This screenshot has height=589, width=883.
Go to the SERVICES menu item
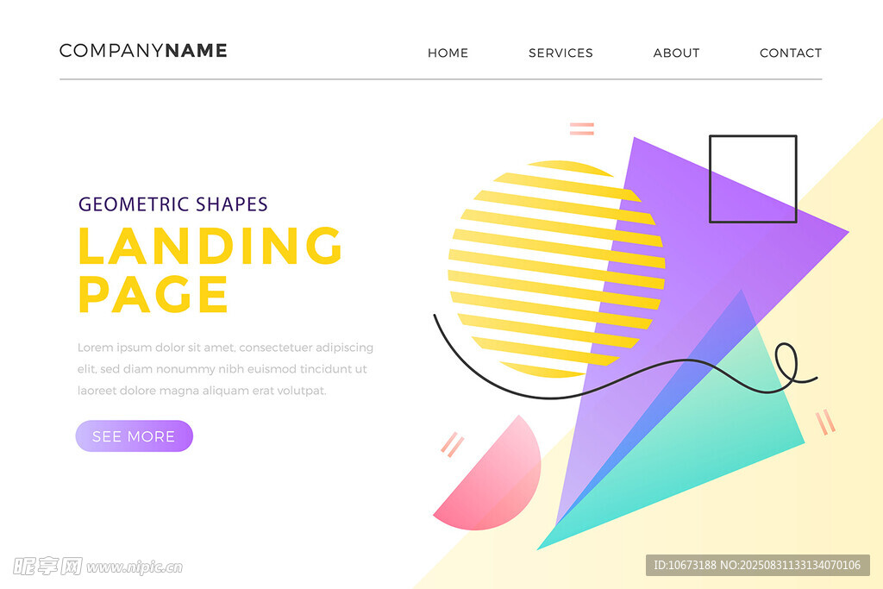click(x=560, y=53)
